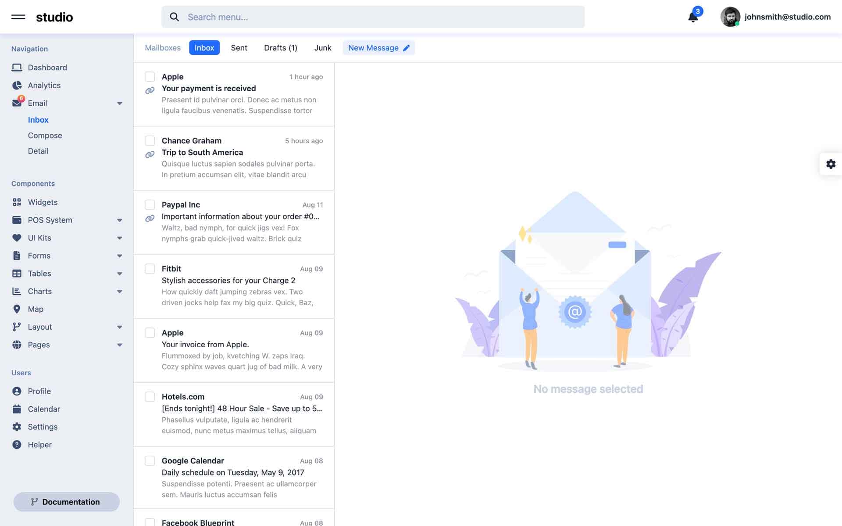Click the New Message button
The image size is (842, 526).
click(x=378, y=48)
